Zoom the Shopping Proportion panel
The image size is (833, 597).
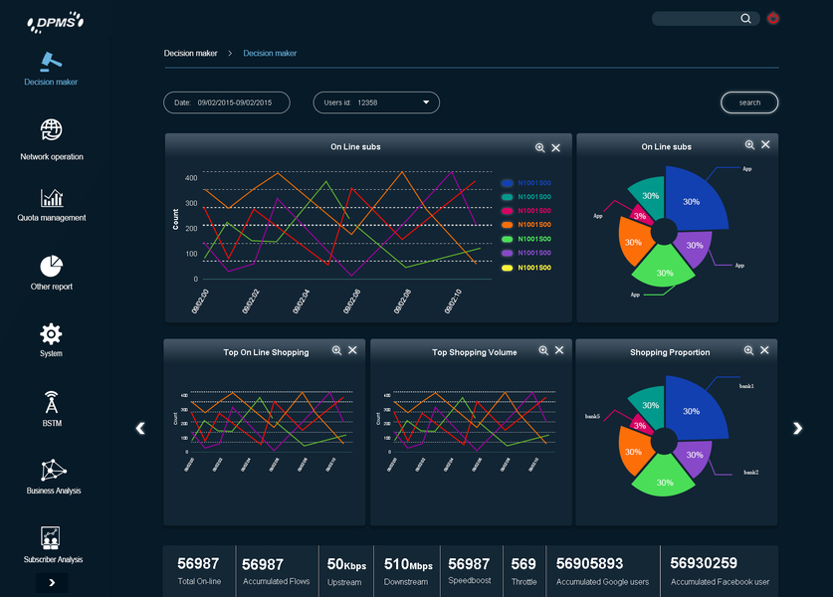(748, 350)
